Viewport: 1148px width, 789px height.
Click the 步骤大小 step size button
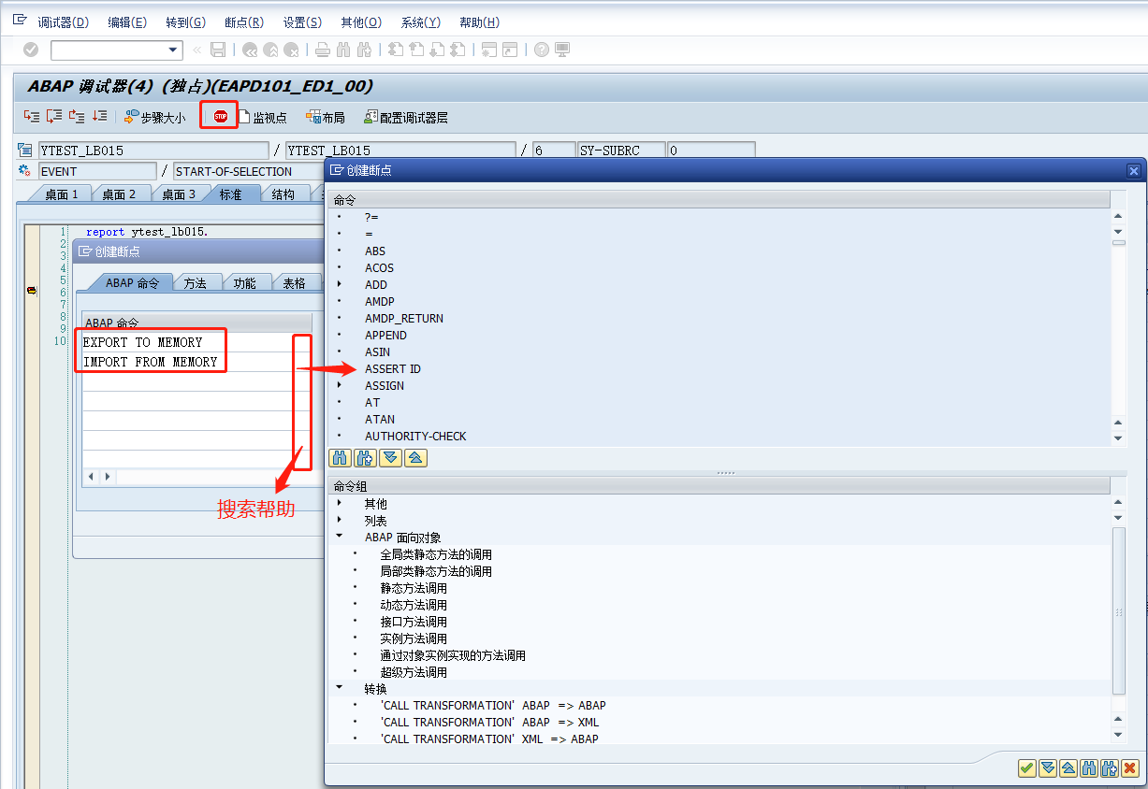click(155, 117)
